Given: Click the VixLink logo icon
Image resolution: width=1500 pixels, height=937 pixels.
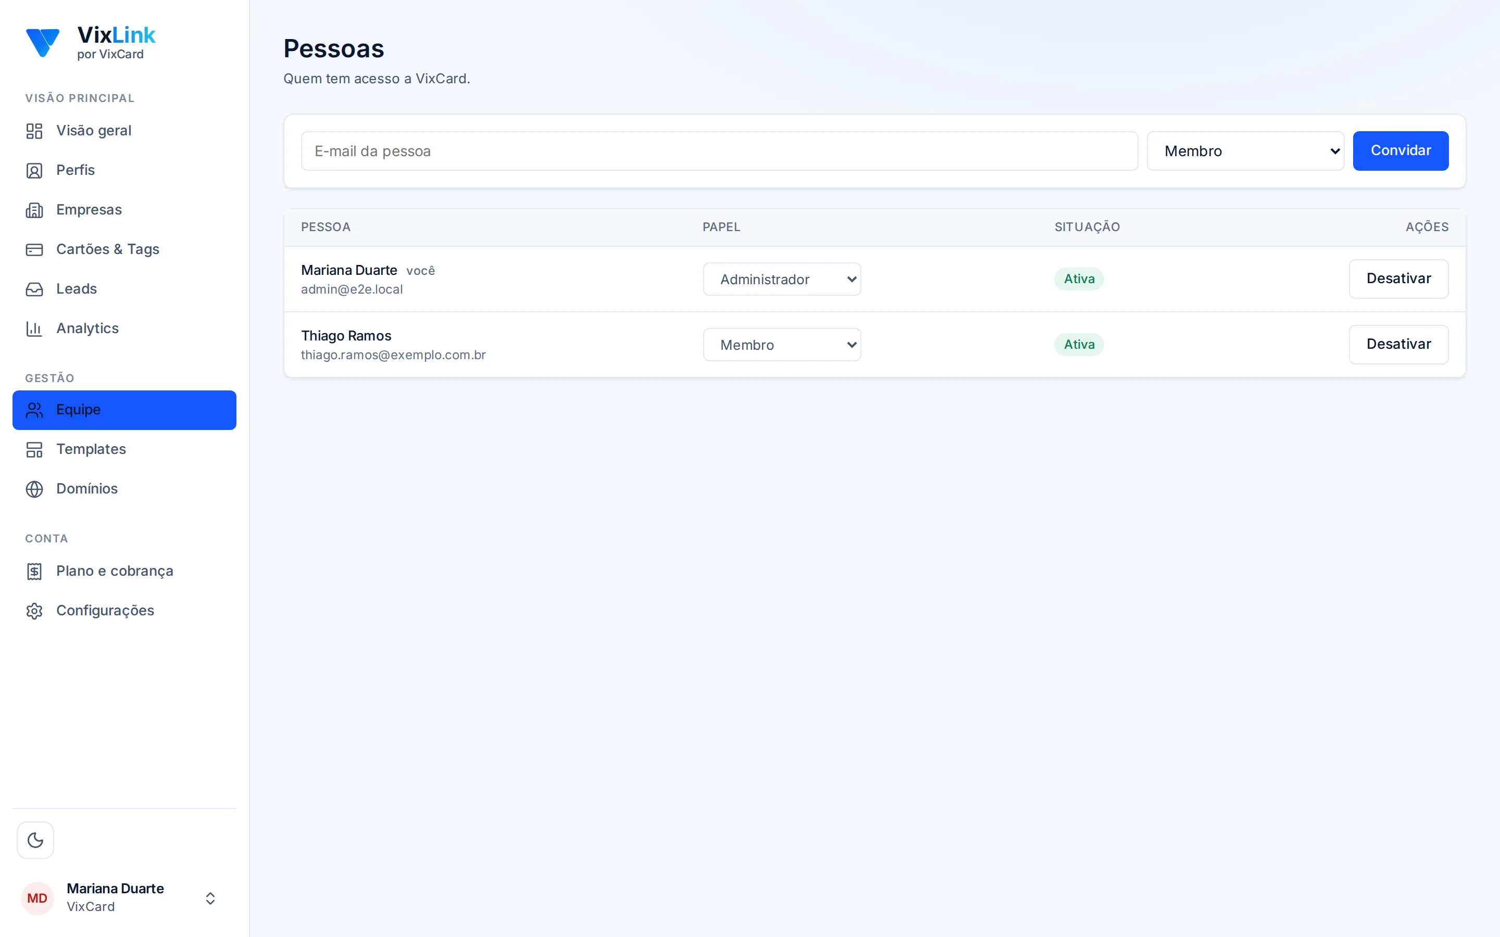Looking at the screenshot, I should 43,42.
